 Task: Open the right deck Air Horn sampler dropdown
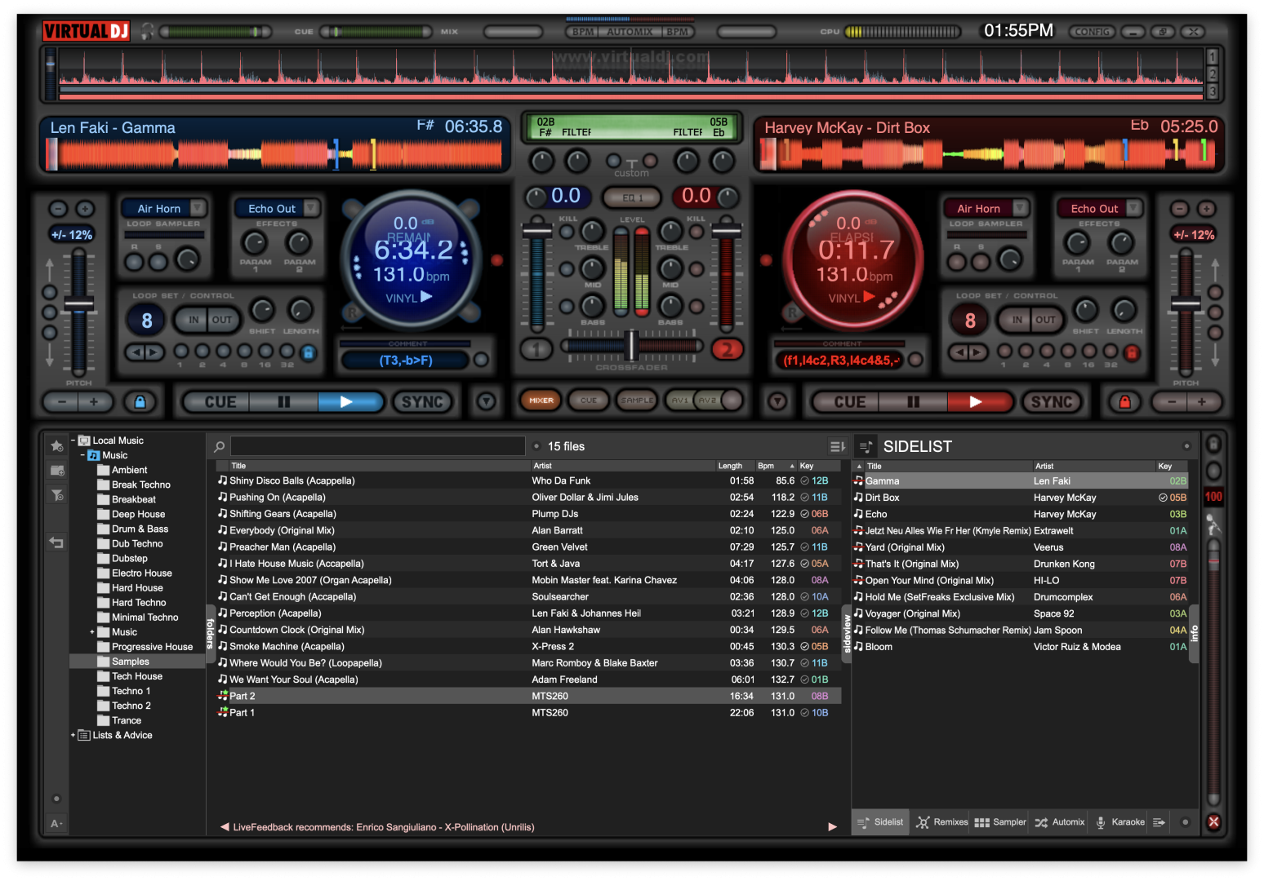click(1021, 209)
